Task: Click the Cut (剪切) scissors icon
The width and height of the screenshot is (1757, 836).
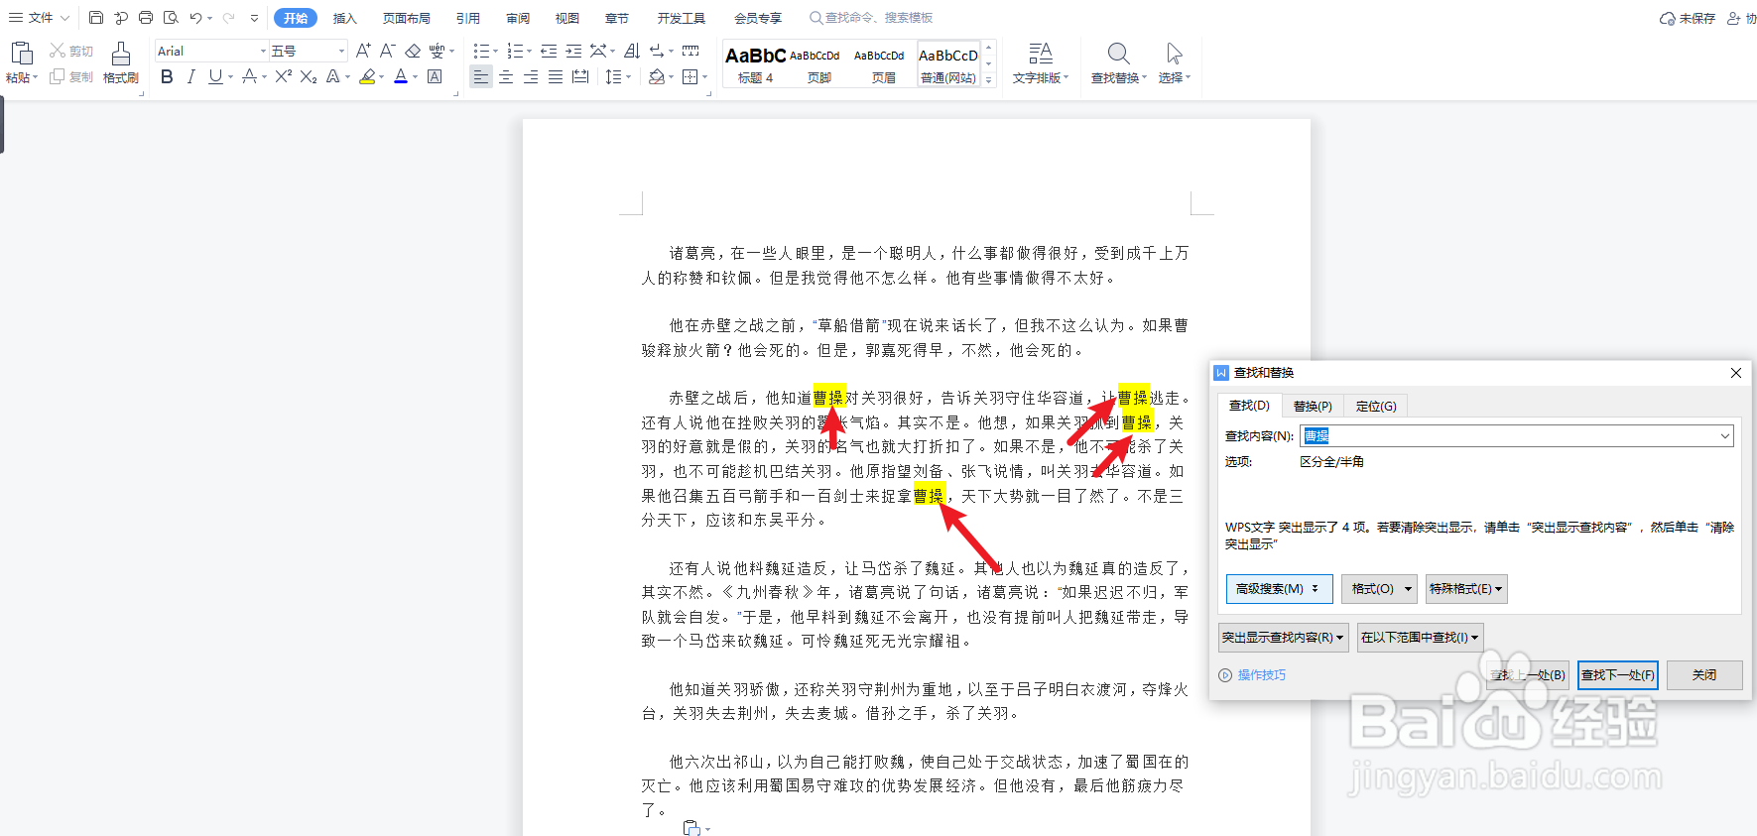Action: pos(58,51)
